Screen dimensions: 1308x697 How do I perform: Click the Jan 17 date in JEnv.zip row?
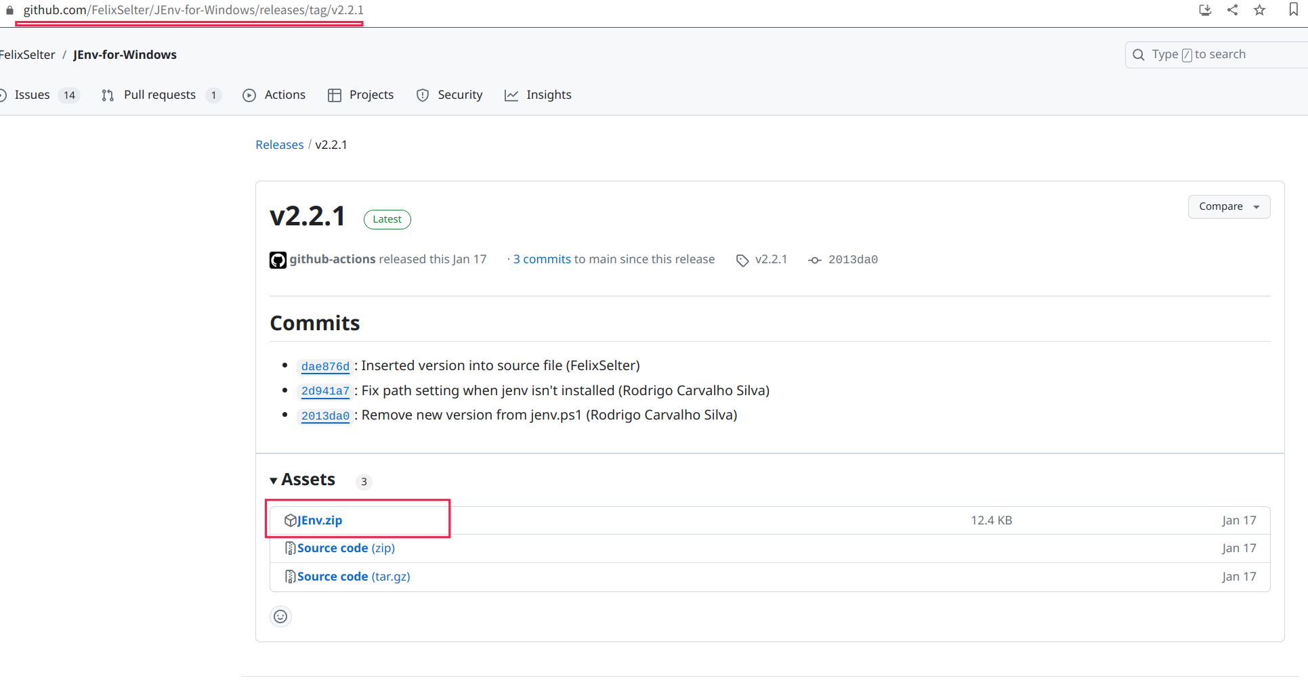[x=1239, y=520]
